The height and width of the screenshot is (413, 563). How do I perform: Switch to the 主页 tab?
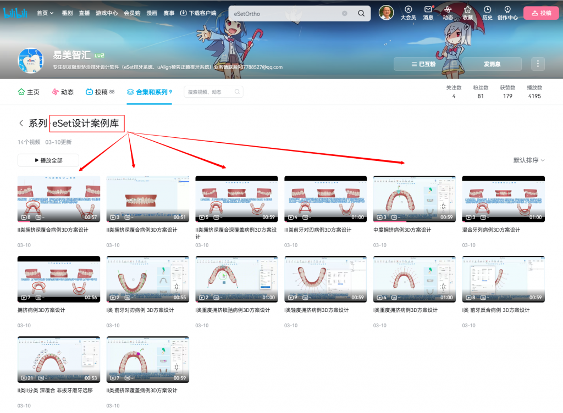pyautogui.click(x=29, y=92)
